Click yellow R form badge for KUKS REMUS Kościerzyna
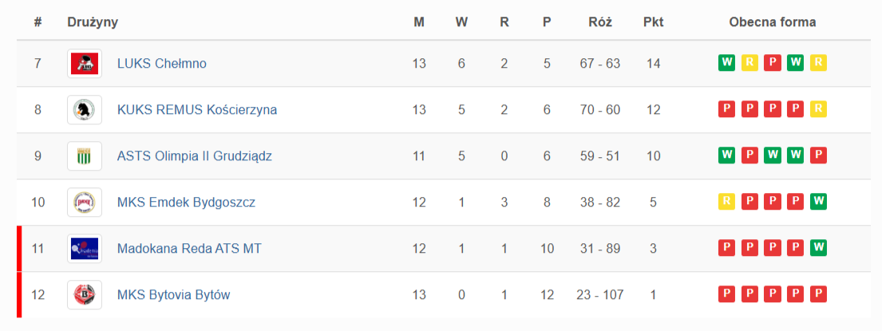Image resolution: width=882 pixels, height=331 pixels. click(817, 109)
